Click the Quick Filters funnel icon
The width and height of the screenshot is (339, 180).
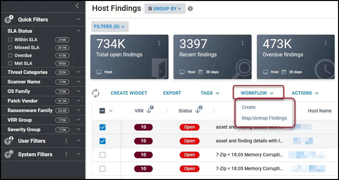(9, 19)
